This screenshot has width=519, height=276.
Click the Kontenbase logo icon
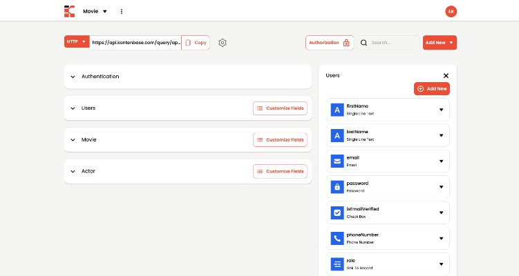69,11
